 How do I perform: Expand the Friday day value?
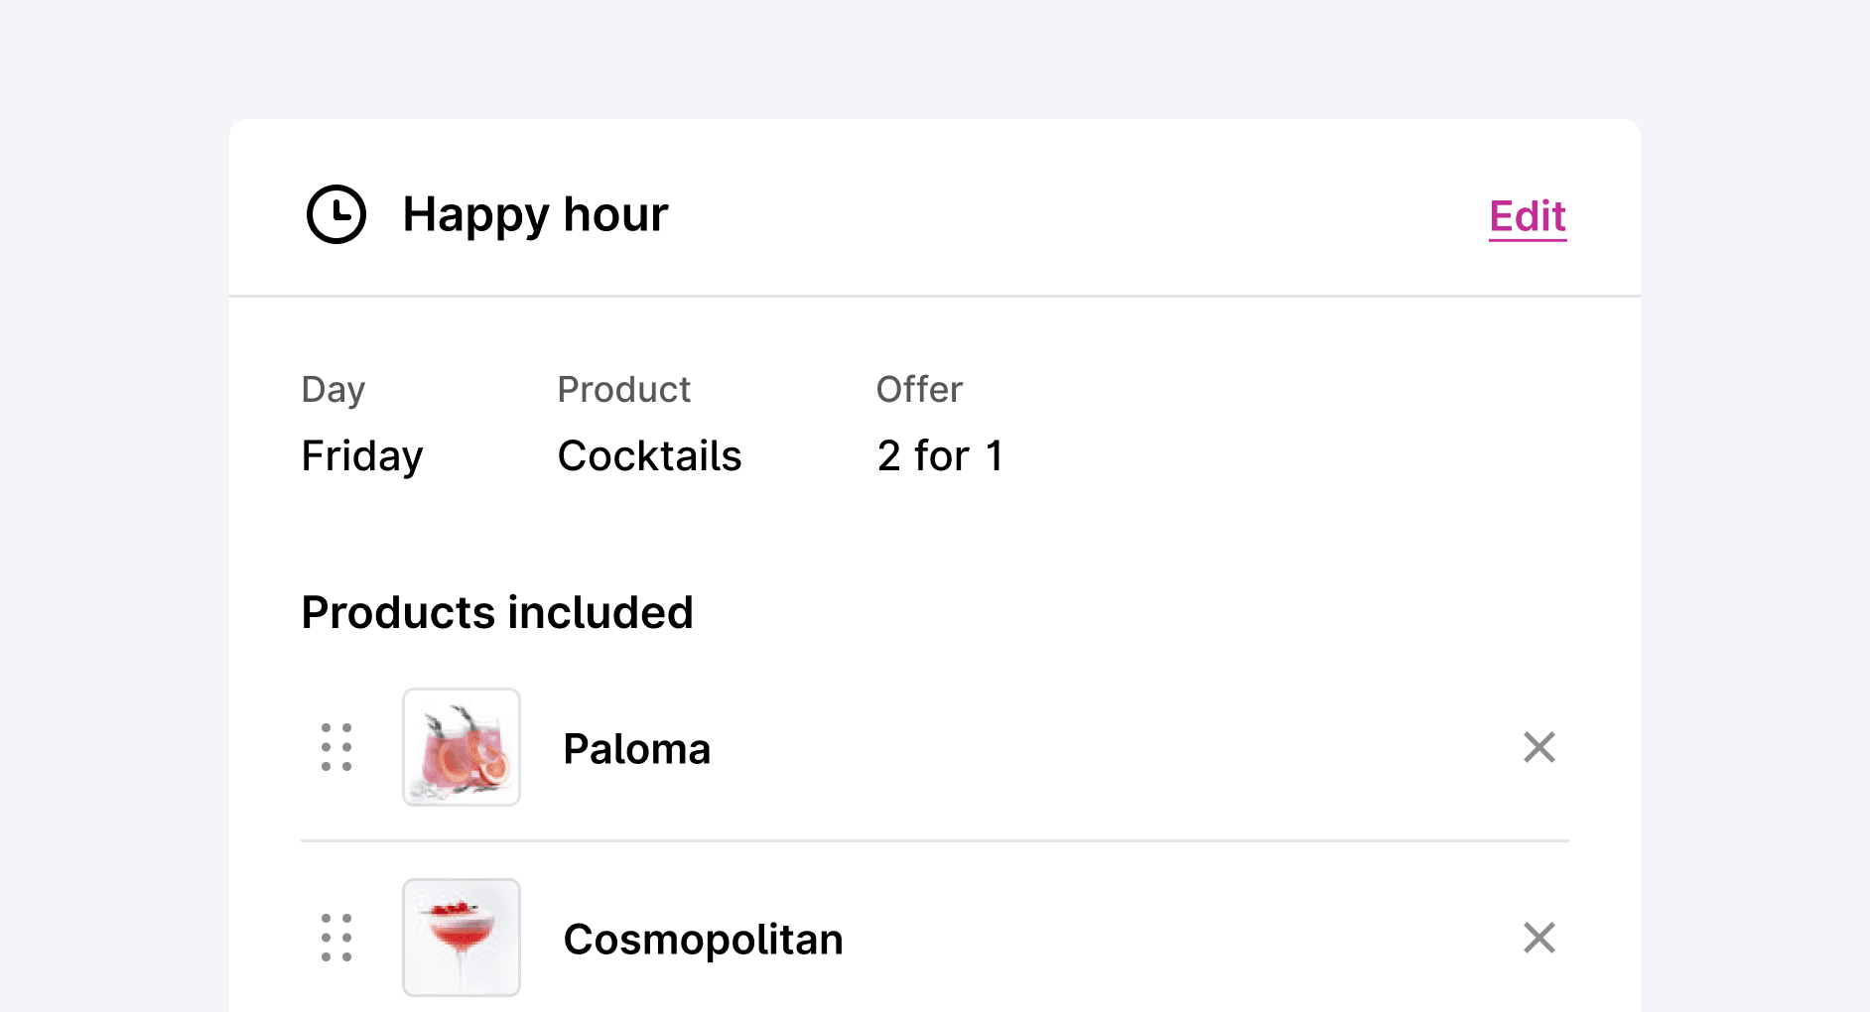(361, 455)
